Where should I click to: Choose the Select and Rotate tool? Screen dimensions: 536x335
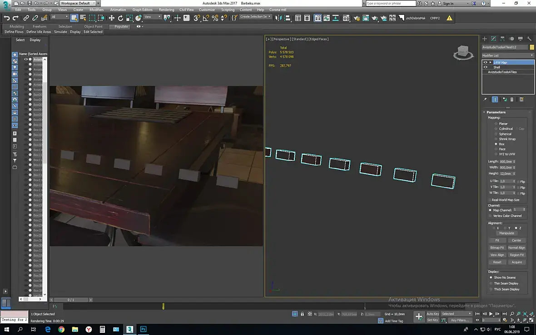[x=120, y=18]
